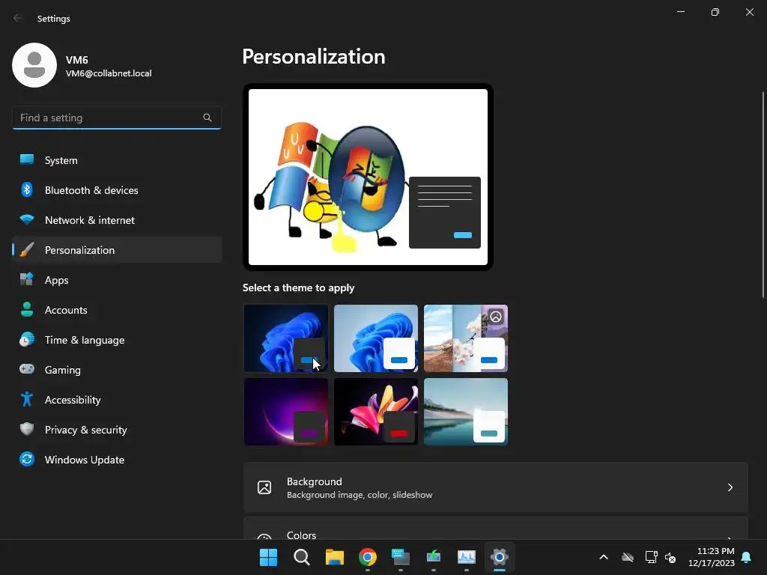Focus the Find a setting search box
767x575 pixels.
pos(116,118)
